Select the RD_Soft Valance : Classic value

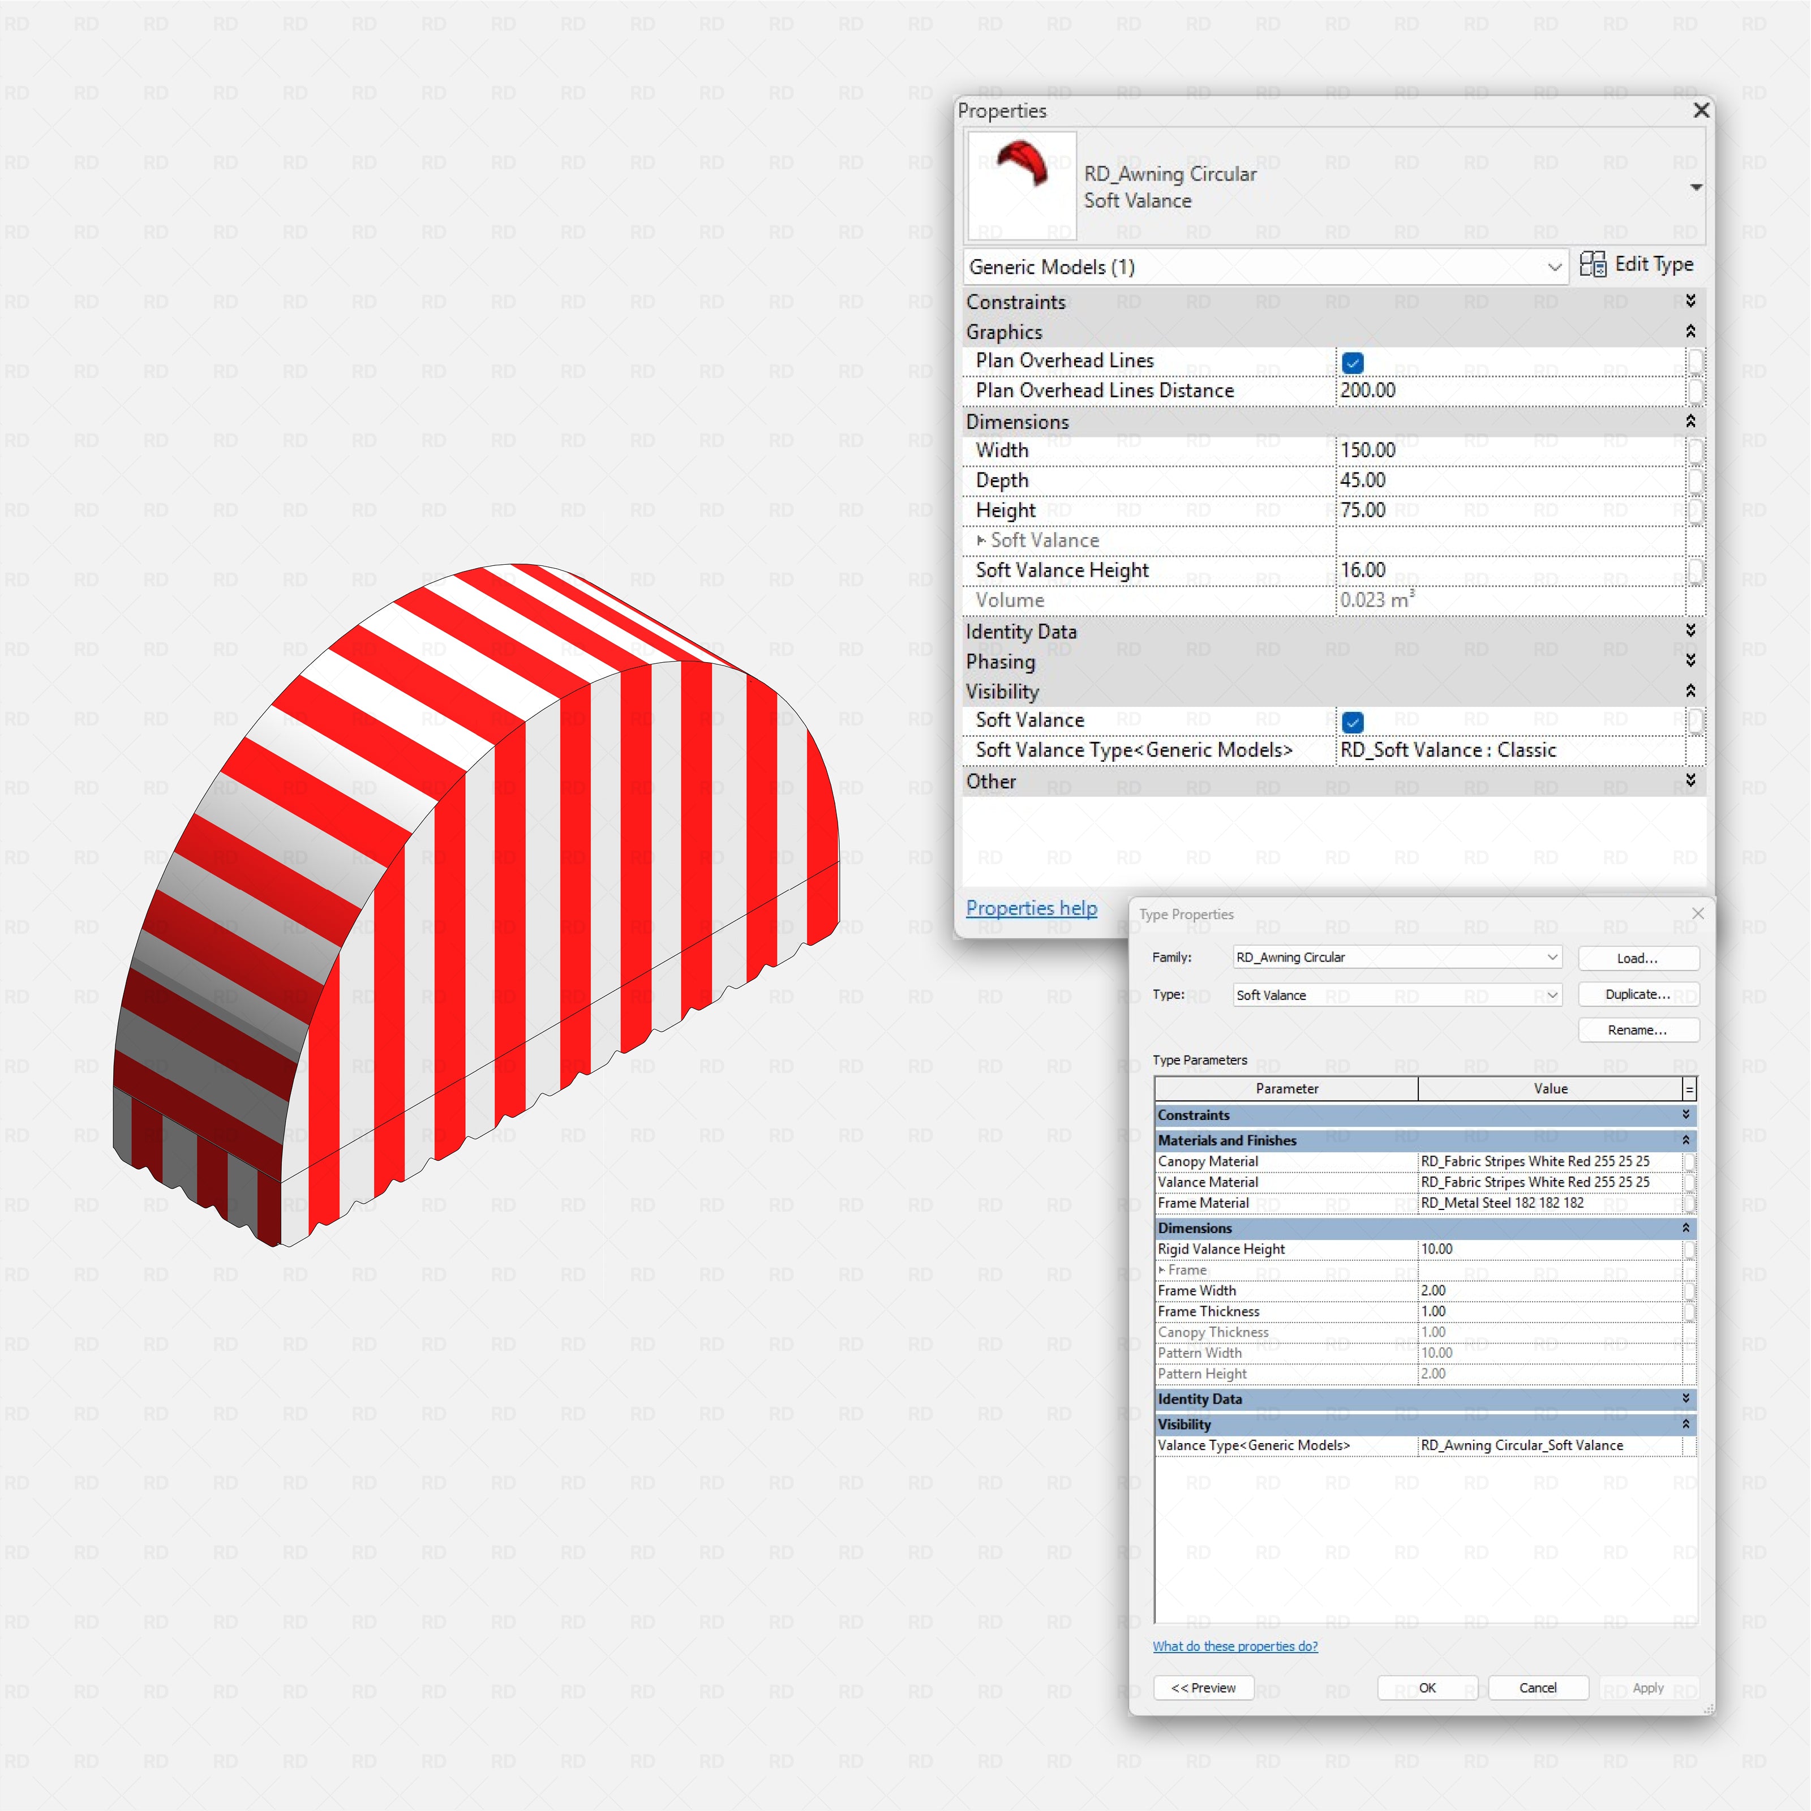click(x=1510, y=751)
